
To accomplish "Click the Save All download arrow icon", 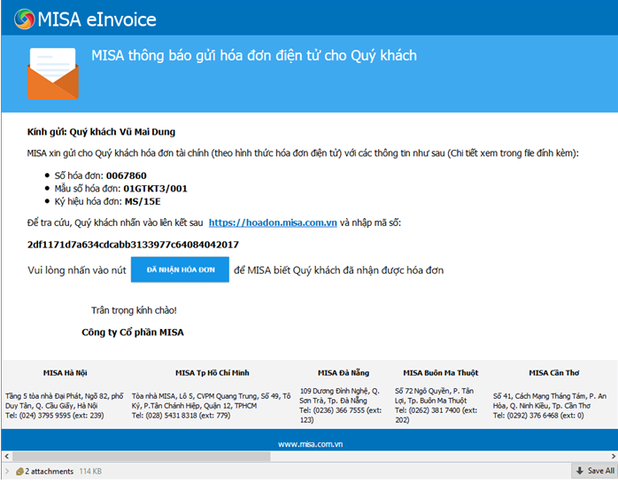I will click(x=579, y=472).
